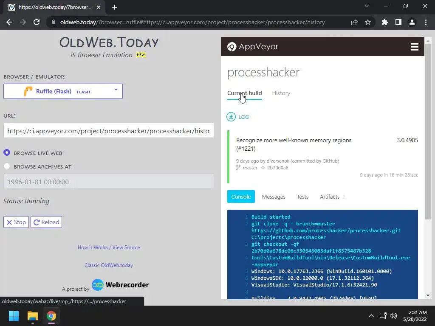
Task: Open Chrome profile avatar icon
Action: 412,22
